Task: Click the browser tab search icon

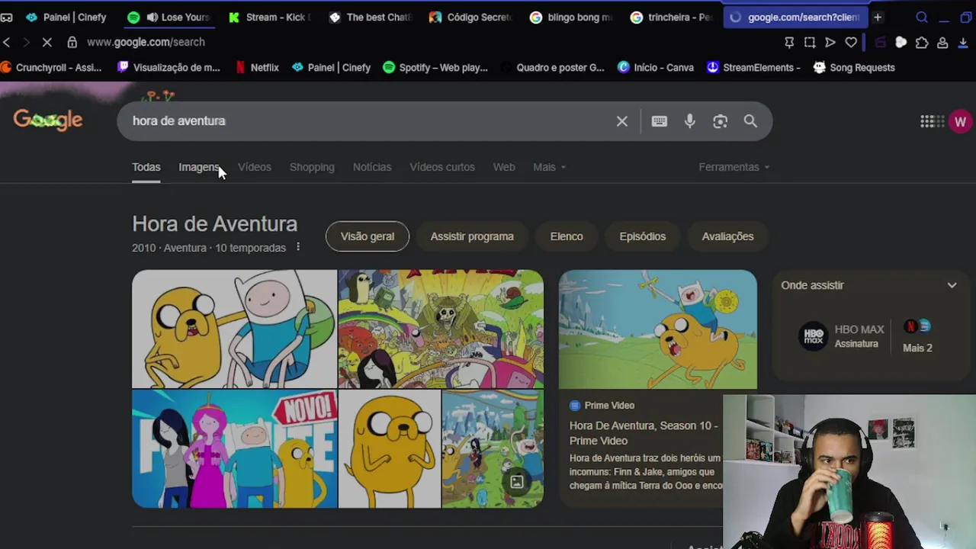Action: click(922, 17)
